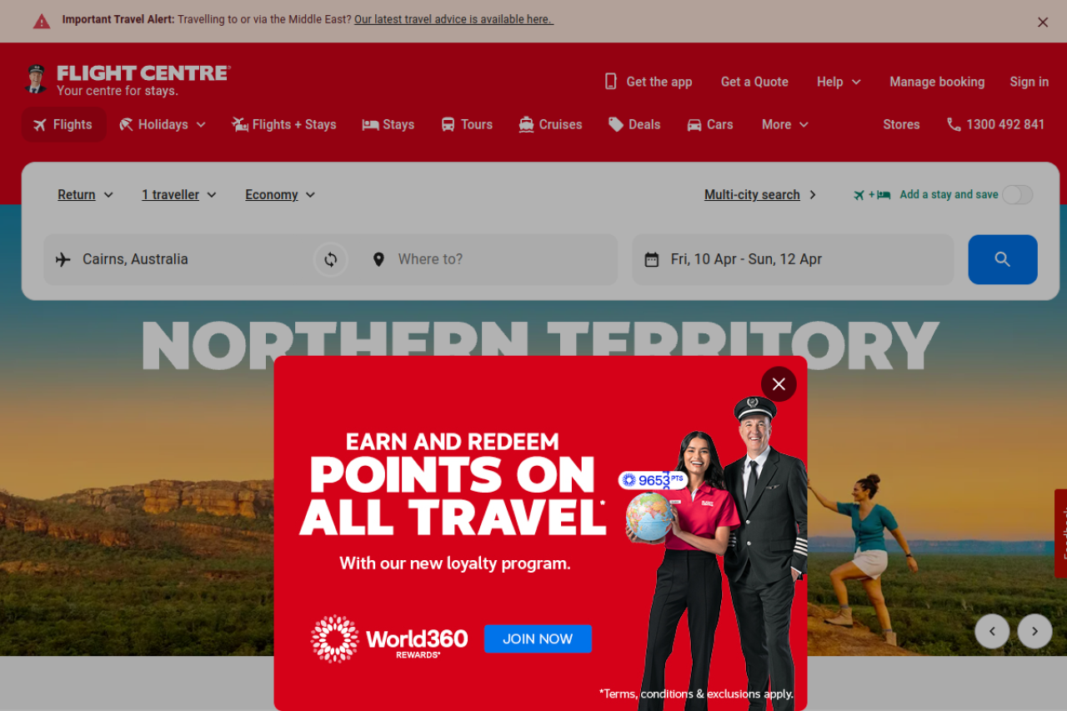This screenshot has width=1067, height=711.
Task: Toggle Add a stay and save switch
Action: coord(1017,194)
